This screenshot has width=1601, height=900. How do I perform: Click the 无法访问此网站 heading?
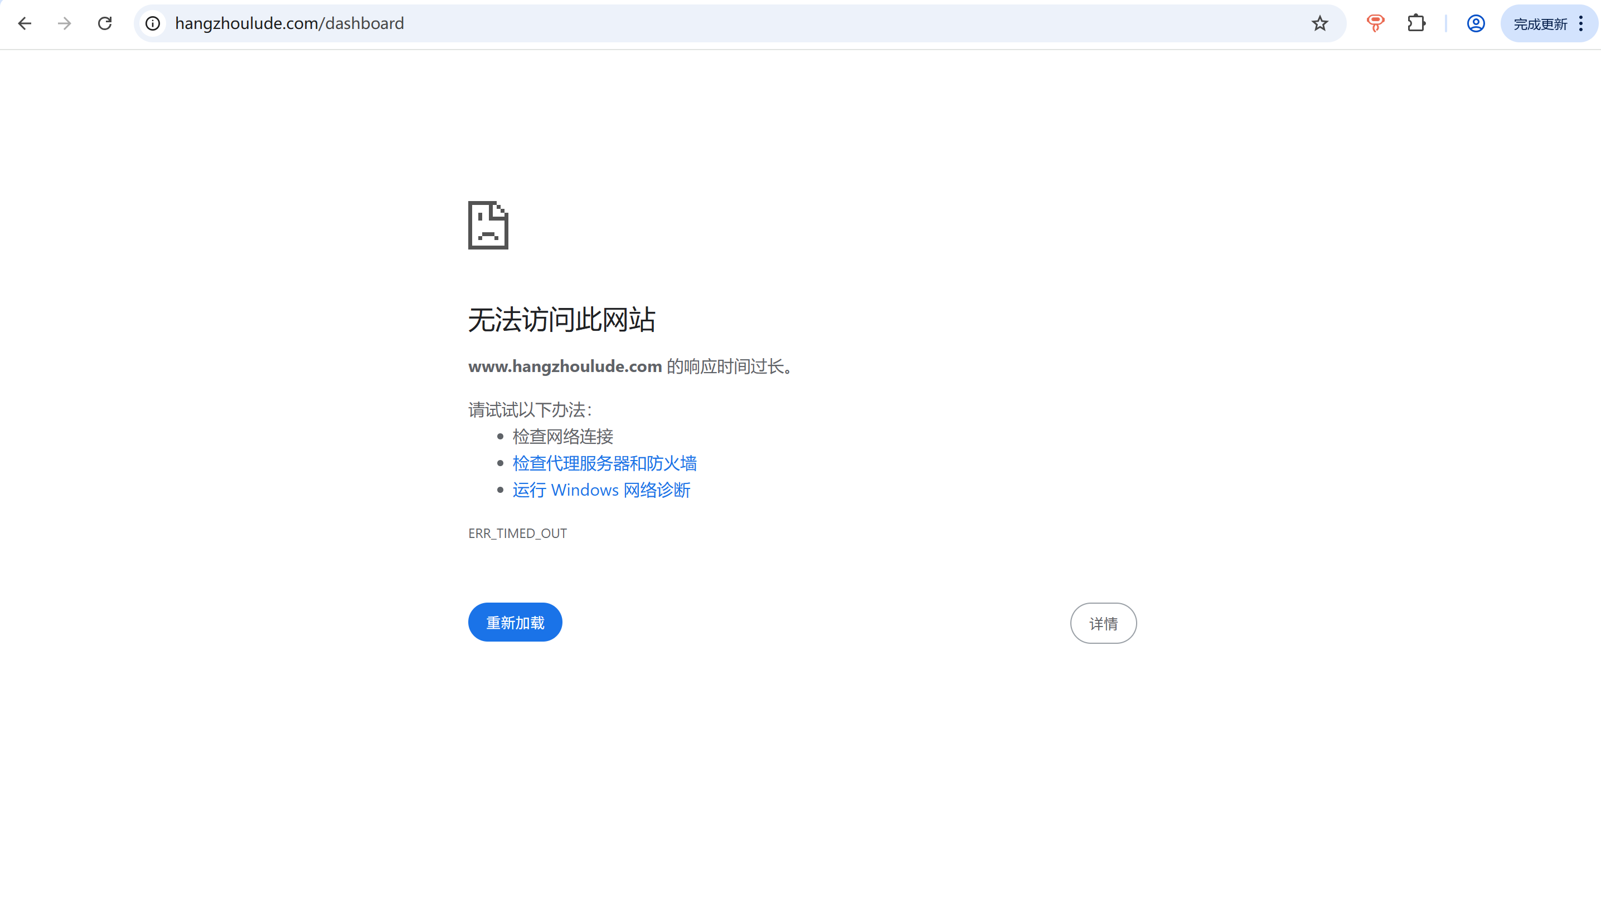pyautogui.click(x=562, y=320)
